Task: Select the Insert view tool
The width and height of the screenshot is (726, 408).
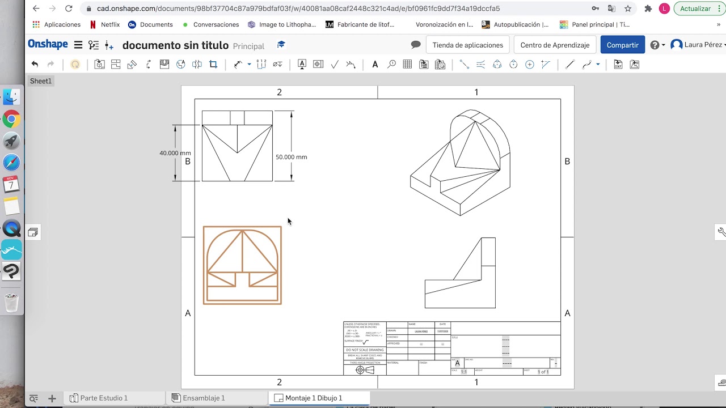Action: click(99, 65)
